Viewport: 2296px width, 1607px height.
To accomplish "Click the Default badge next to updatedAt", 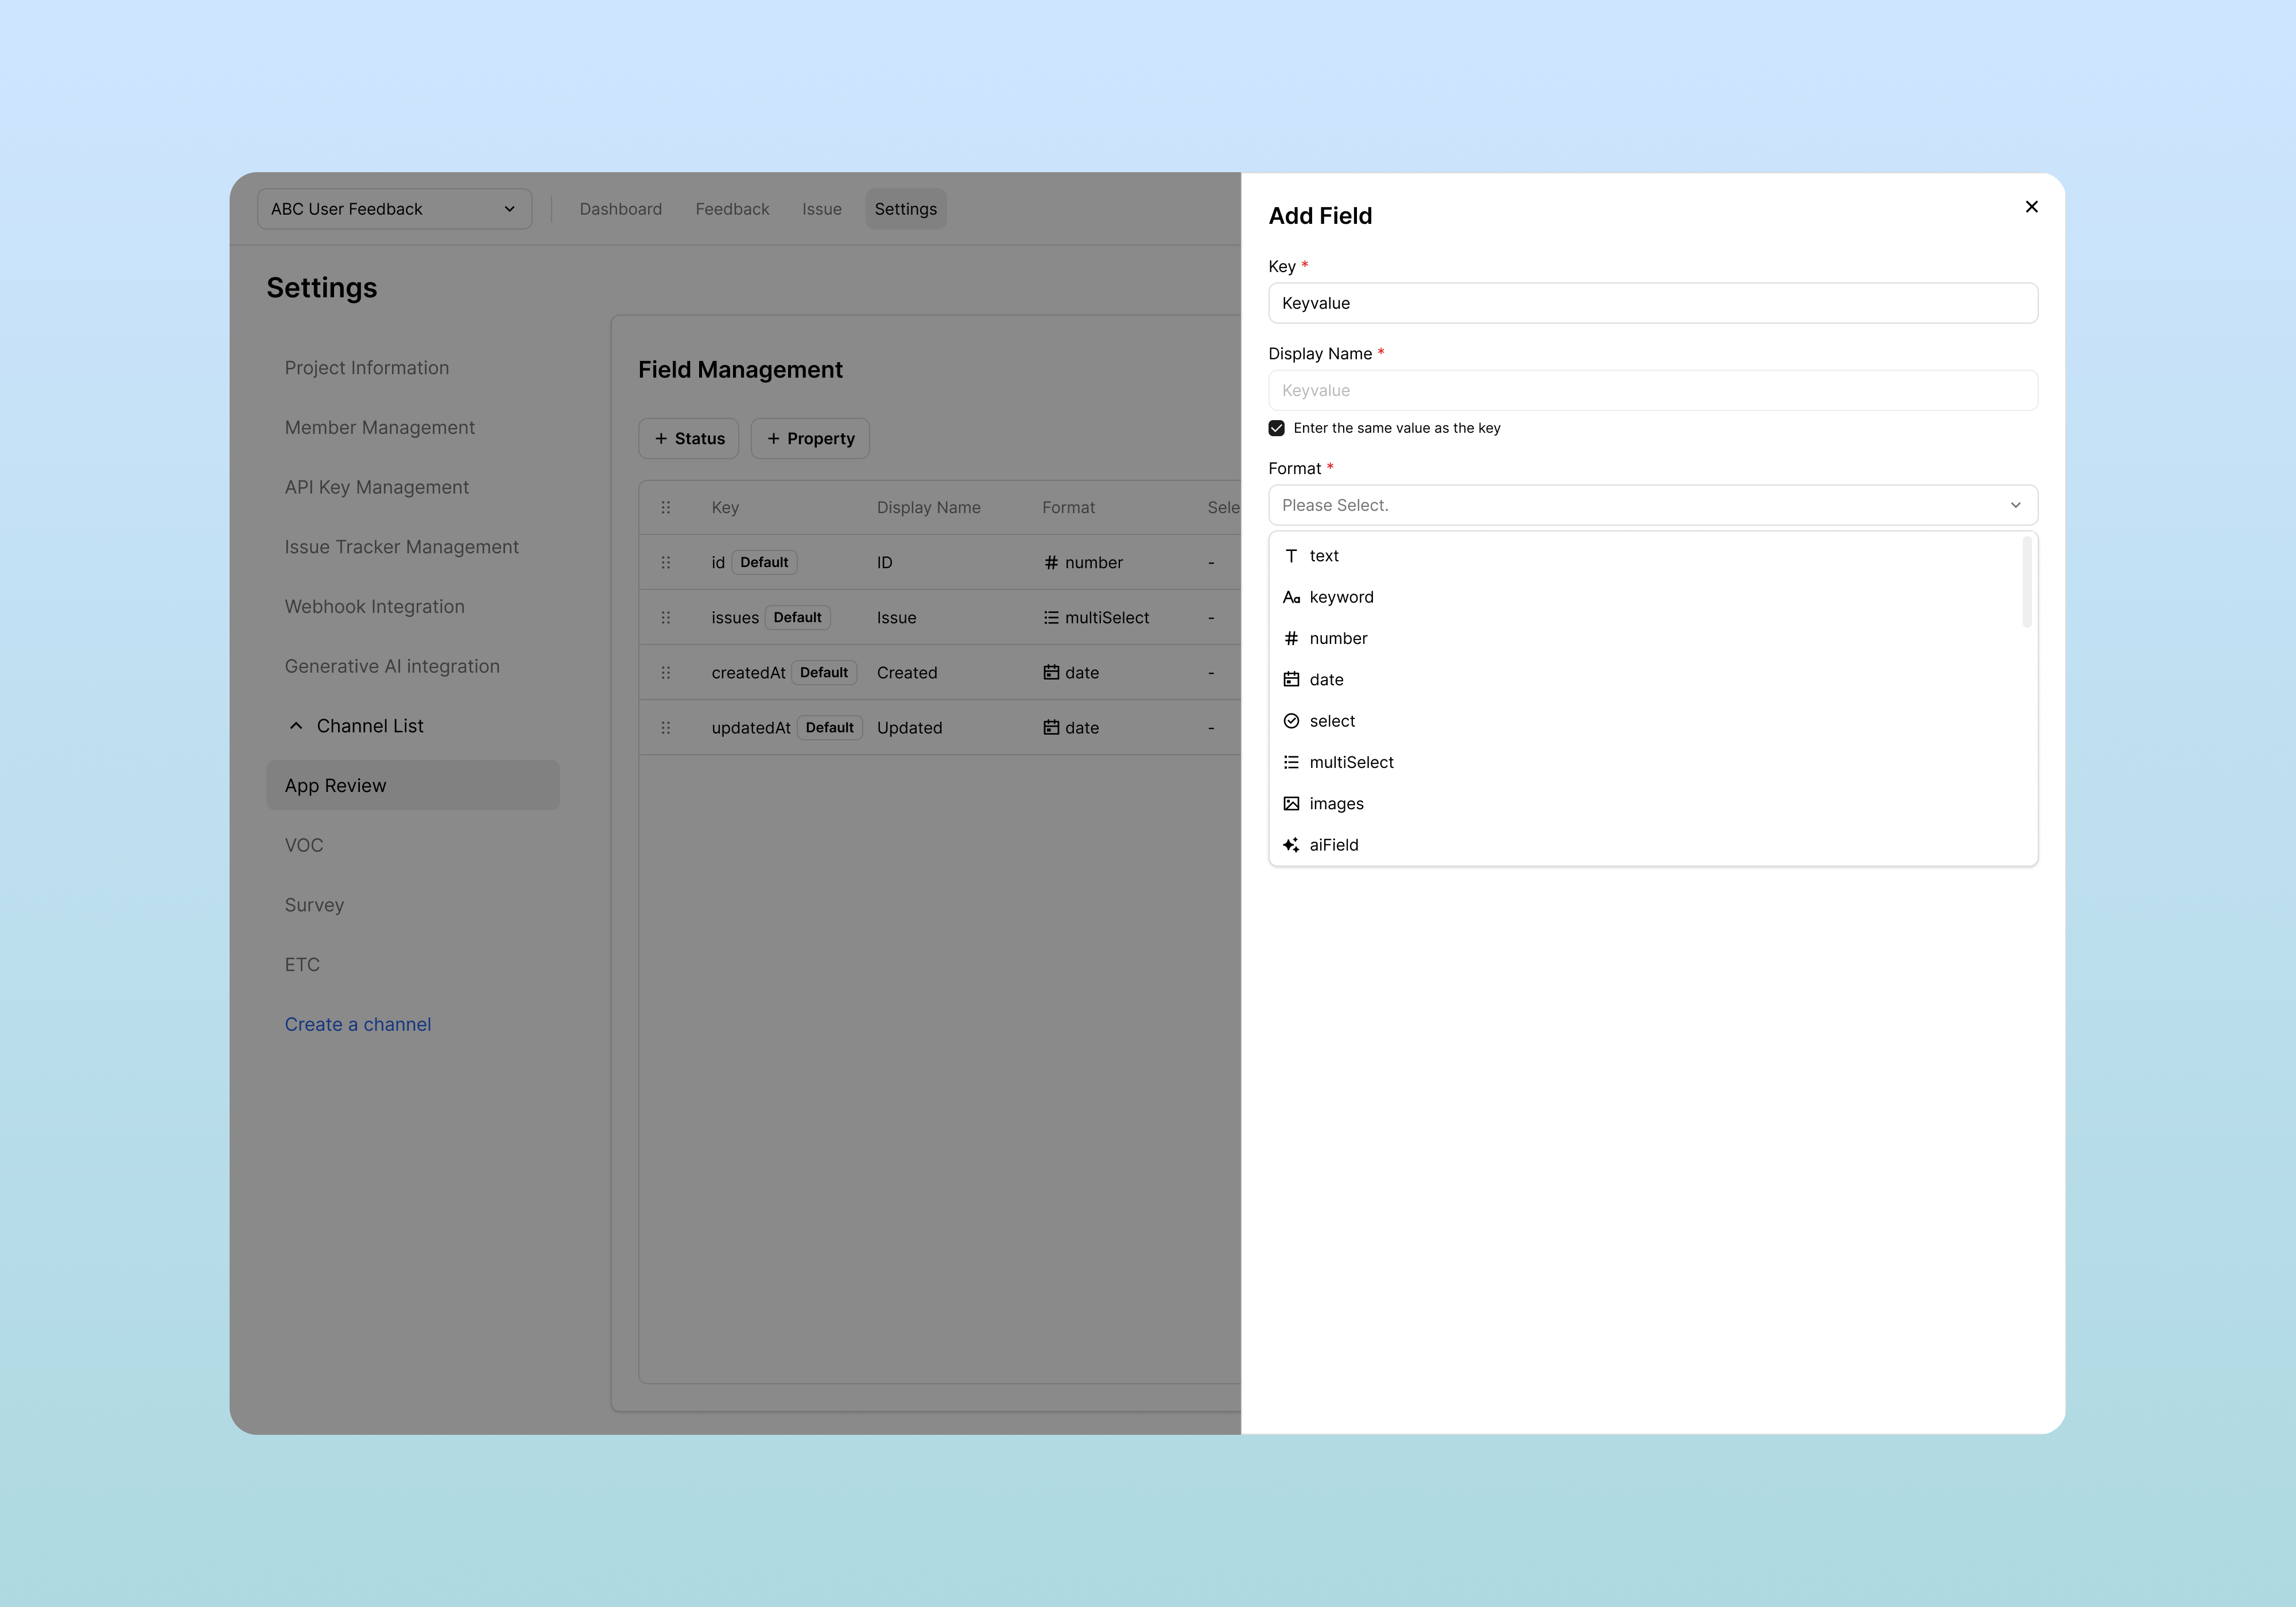I will pyautogui.click(x=830, y=728).
